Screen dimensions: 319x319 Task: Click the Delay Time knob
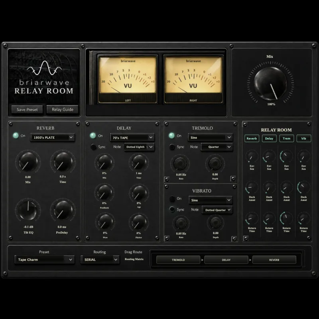click(x=139, y=162)
